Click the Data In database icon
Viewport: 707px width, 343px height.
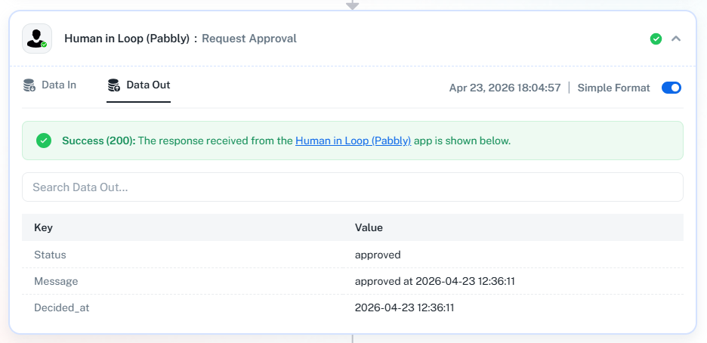click(29, 85)
